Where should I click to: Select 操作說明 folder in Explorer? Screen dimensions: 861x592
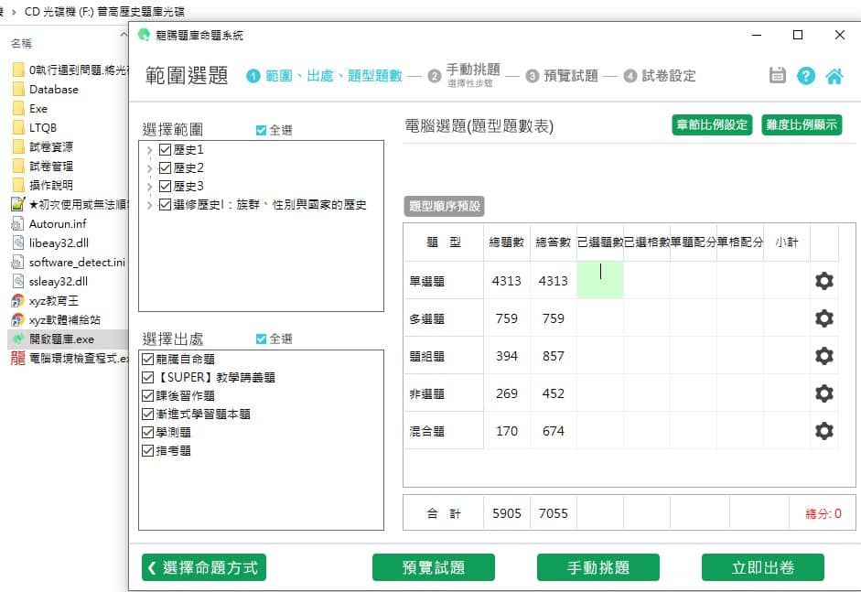[x=50, y=185]
